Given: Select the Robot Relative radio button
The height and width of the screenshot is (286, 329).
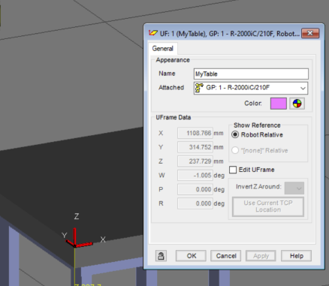Looking at the screenshot, I should (235, 134).
